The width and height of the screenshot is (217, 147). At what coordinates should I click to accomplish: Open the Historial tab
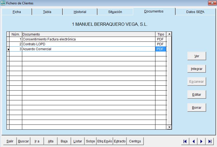tap(80, 12)
